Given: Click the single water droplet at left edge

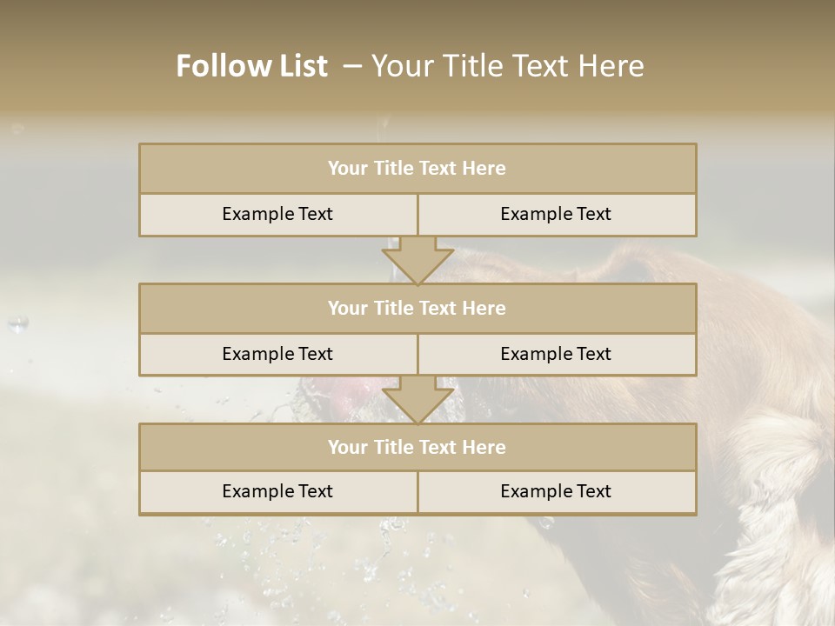Looking at the screenshot, I should click(x=18, y=323).
